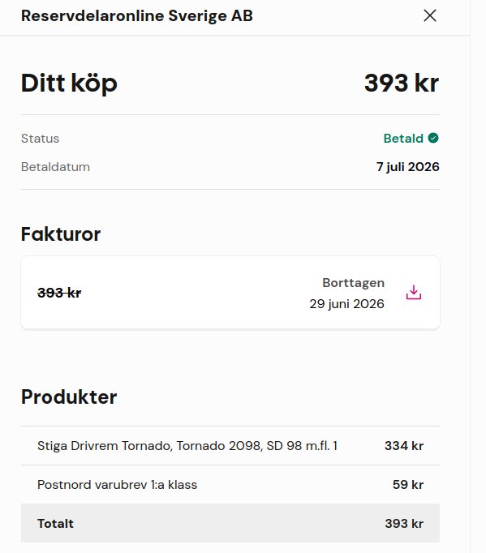Click the 334 kr product price
This screenshot has height=553, width=486.
point(404,446)
